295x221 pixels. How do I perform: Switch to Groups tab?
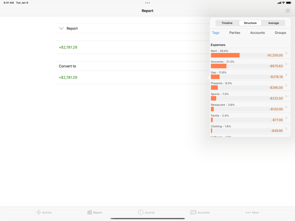click(280, 33)
